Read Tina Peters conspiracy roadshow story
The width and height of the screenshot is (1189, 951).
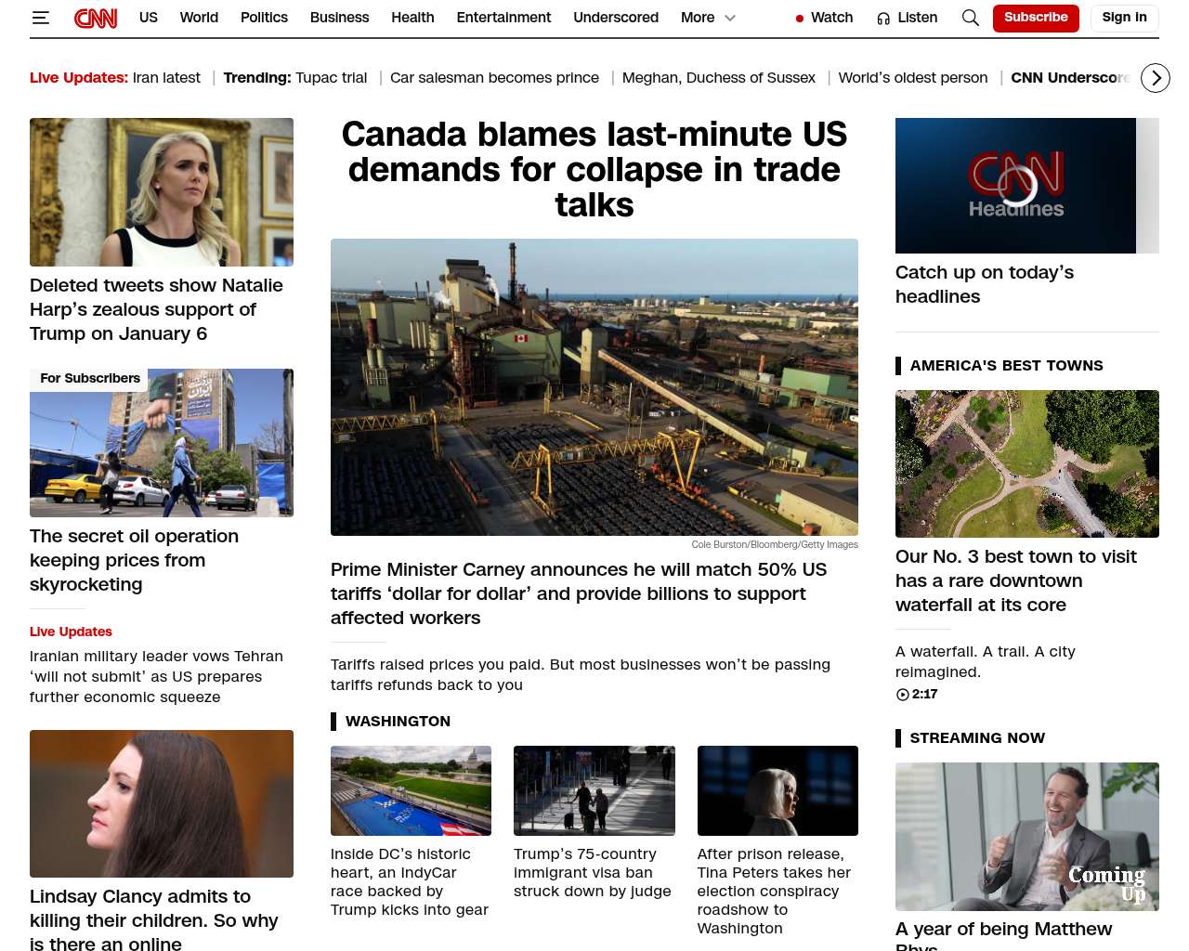[x=775, y=892]
